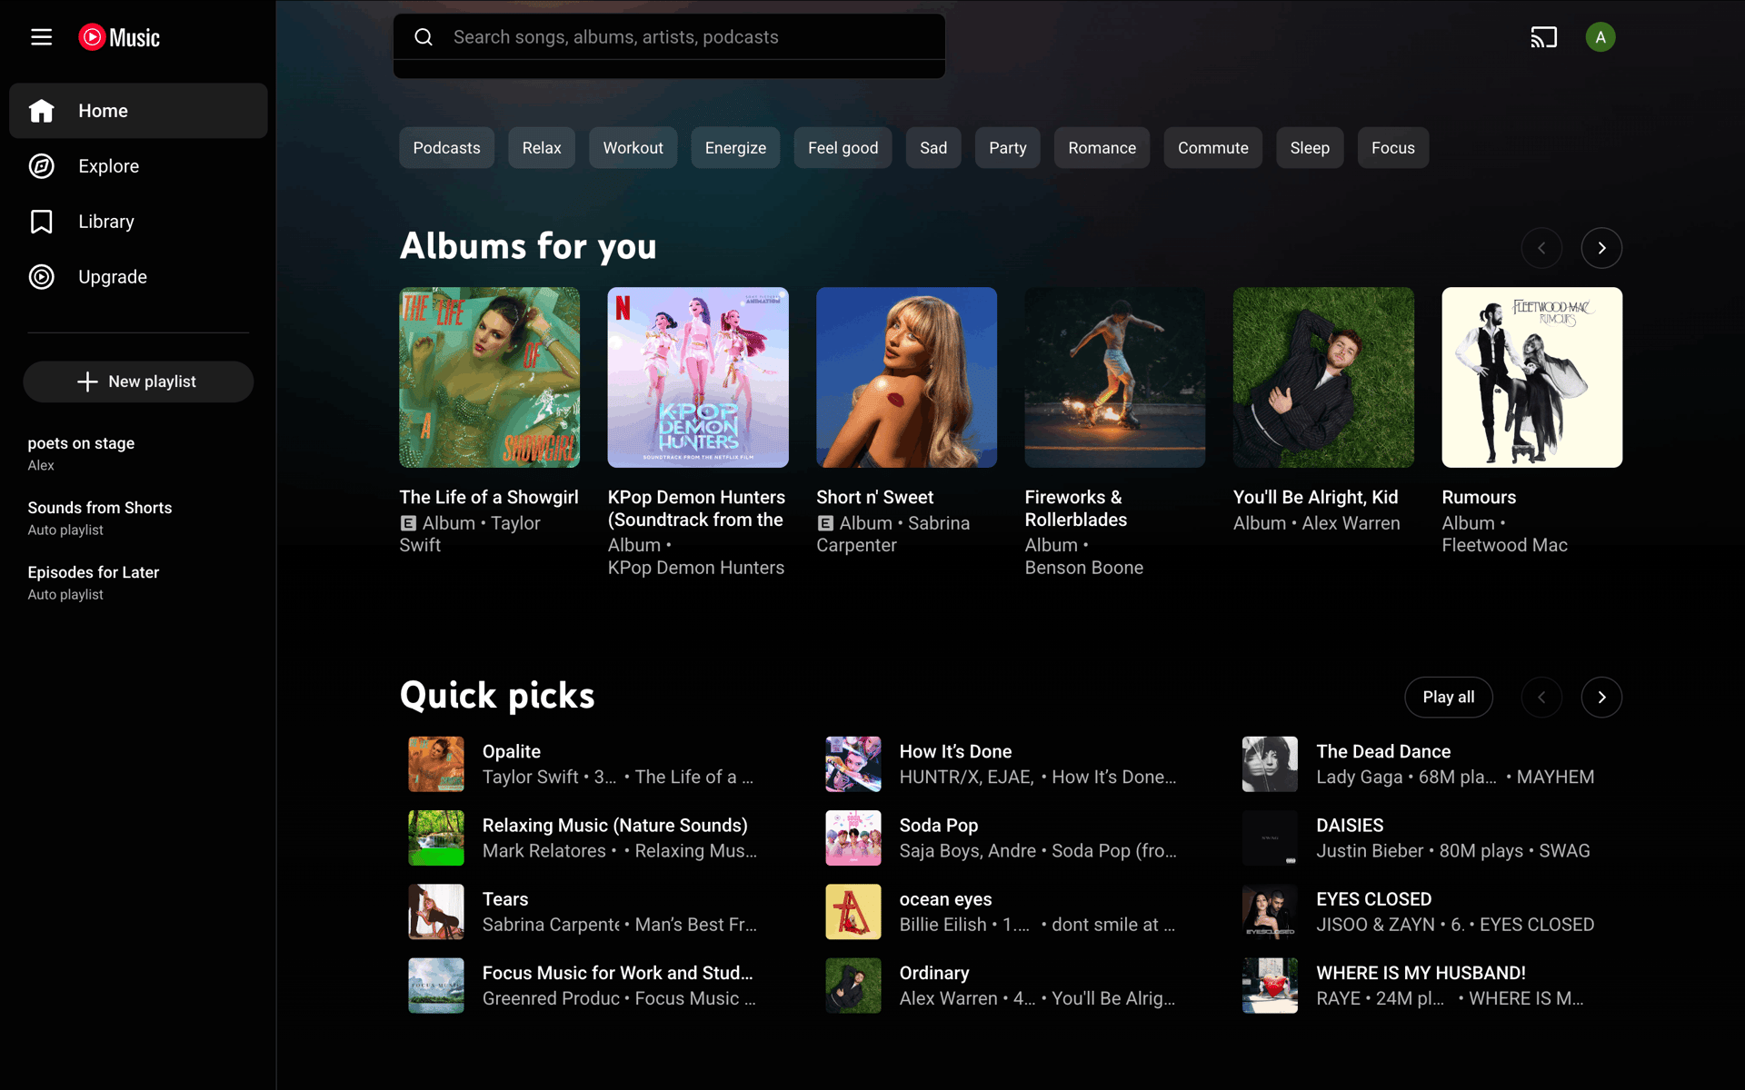Image resolution: width=1745 pixels, height=1090 pixels.
Task: Click the MAYHEM album text
Action: click(1555, 777)
